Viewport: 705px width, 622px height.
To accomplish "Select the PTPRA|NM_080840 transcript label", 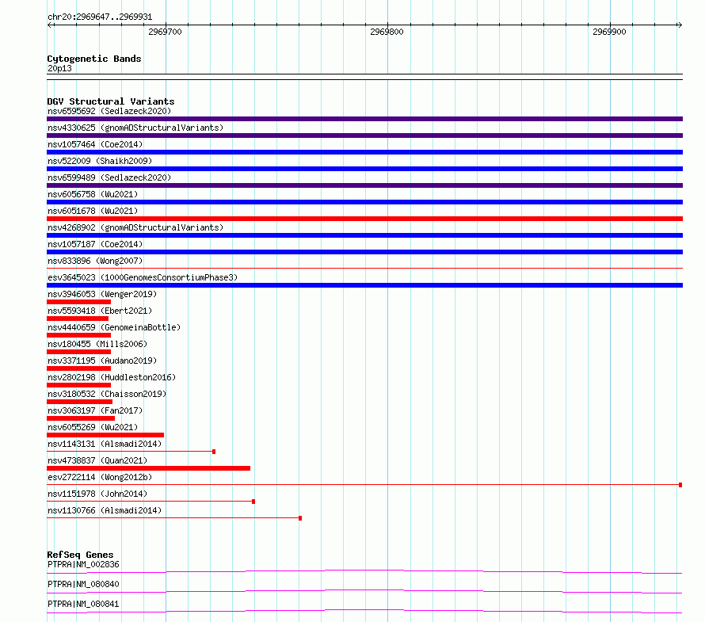I will pyautogui.click(x=83, y=584).
